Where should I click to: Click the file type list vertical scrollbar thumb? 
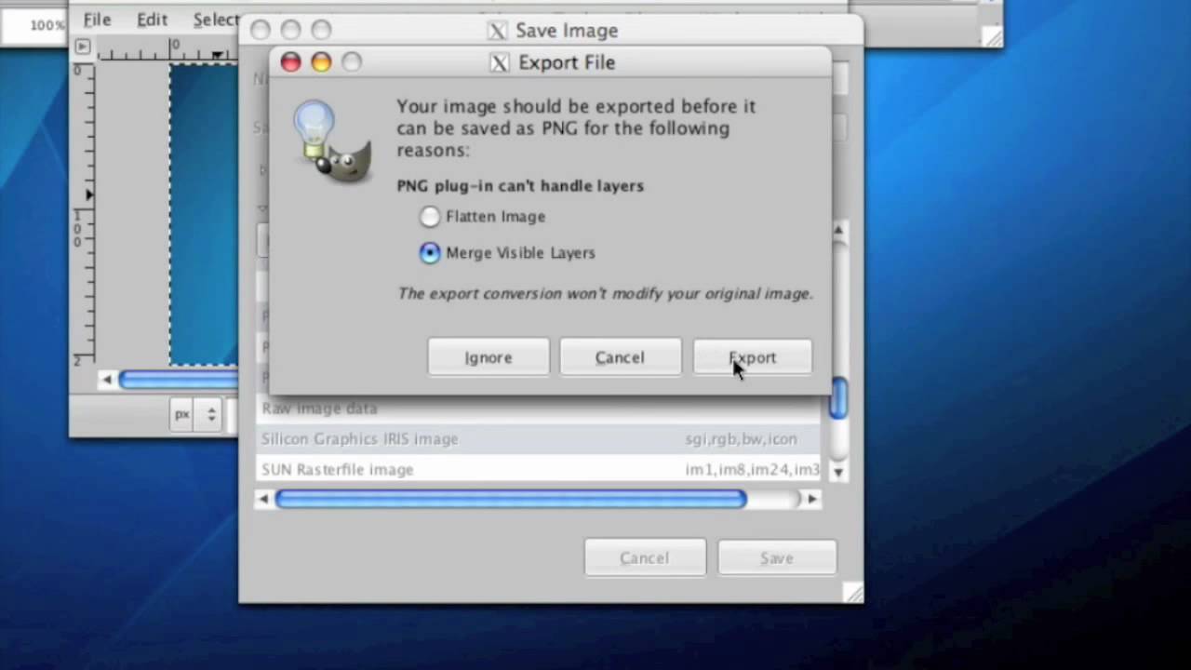(x=838, y=398)
